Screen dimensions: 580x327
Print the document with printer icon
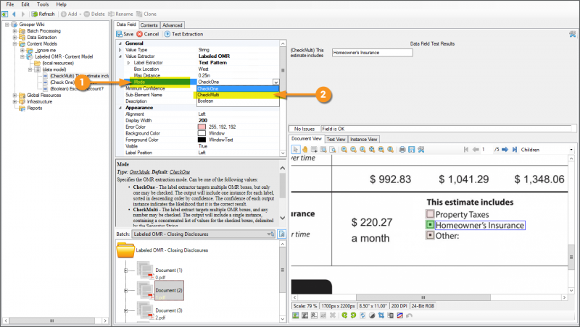click(x=402, y=150)
